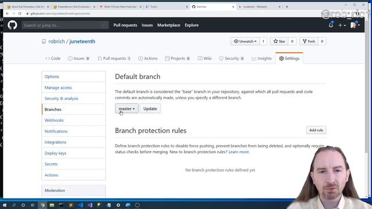The height and width of the screenshot is (209, 372).
Task: Click the stargazers count 0
Action: [292, 41]
